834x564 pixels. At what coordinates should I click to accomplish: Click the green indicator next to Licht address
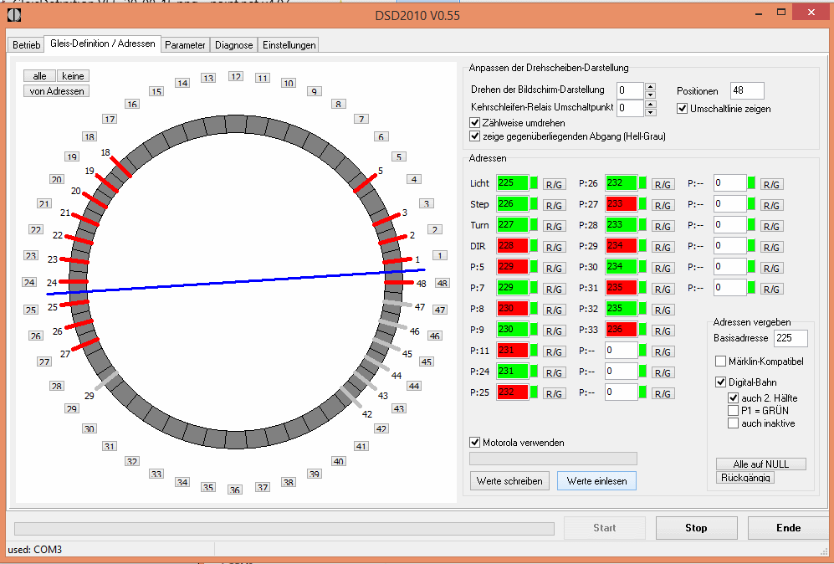click(535, 182)
